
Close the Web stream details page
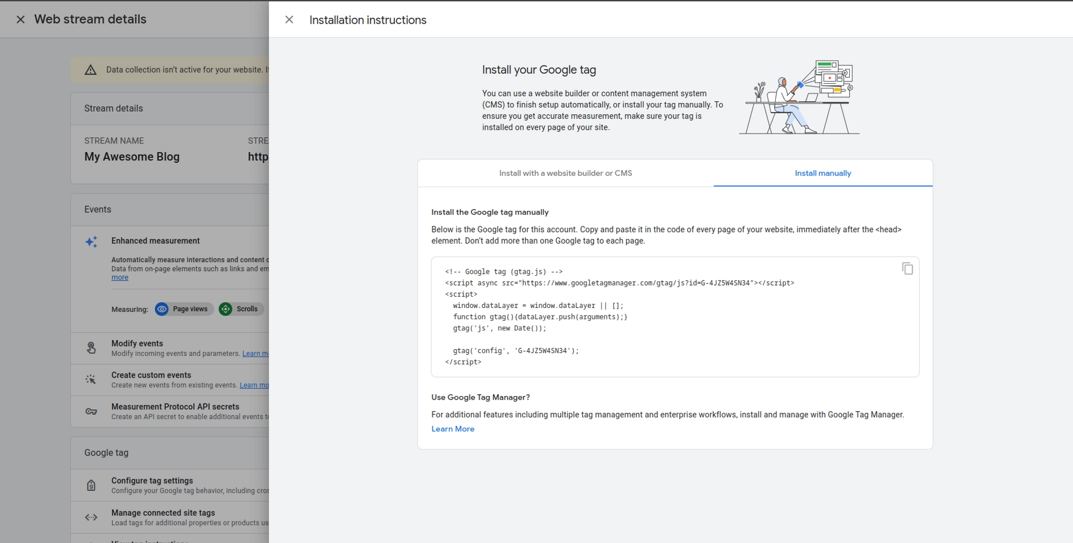point(20,19)
